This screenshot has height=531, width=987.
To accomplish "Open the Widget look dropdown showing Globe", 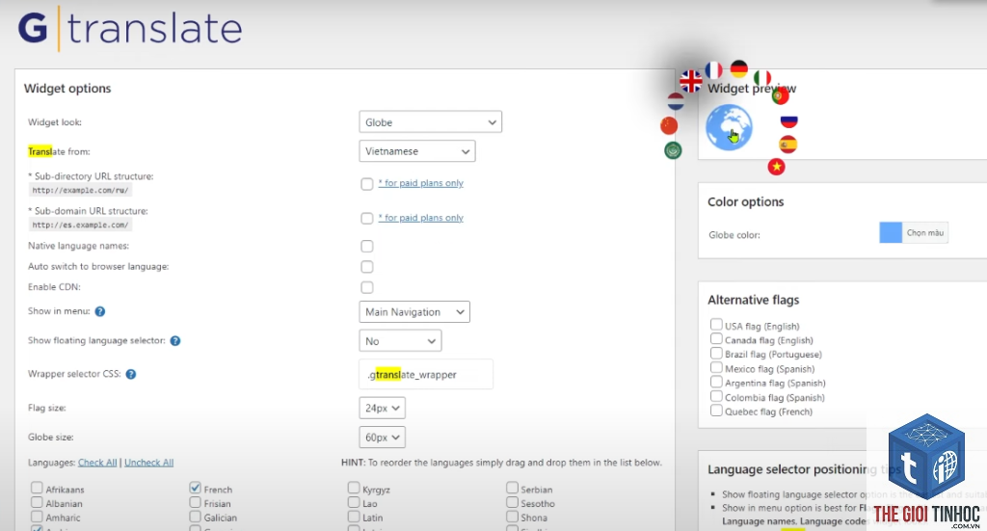I will (x=431, y=122).
